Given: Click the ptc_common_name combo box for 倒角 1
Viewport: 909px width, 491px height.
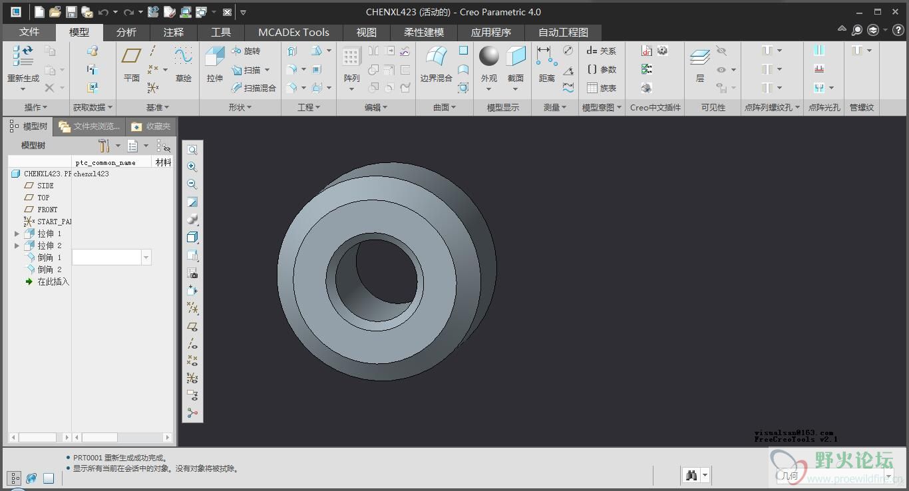Looking at the screenshot, I should pyautogui.click(x=112, y=257).
